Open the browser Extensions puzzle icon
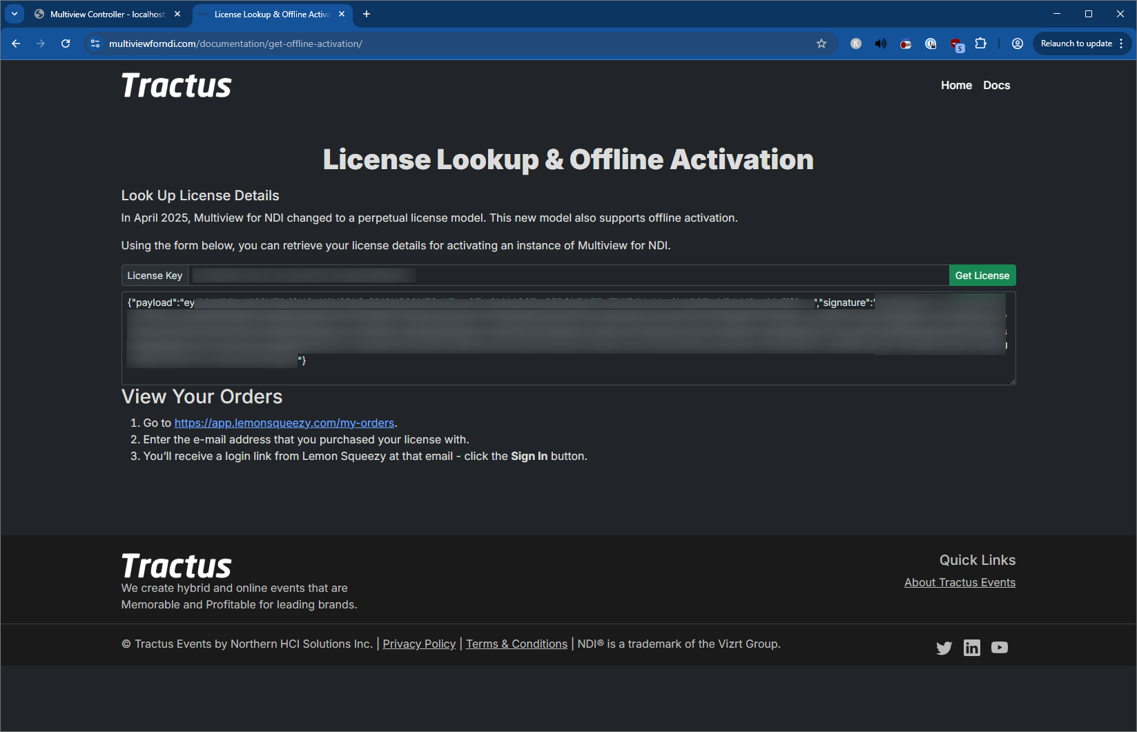 (980, 44)
